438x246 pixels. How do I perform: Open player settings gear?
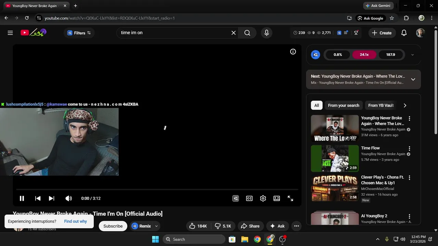pos(263,198)
